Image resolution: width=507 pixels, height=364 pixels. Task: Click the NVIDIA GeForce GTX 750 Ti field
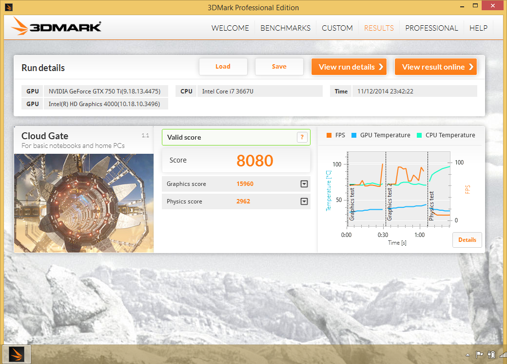pyautogui.click(x=106, y=91)
